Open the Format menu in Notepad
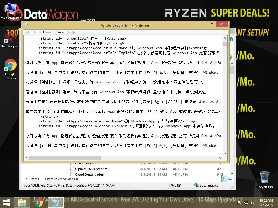 (48, 32)
